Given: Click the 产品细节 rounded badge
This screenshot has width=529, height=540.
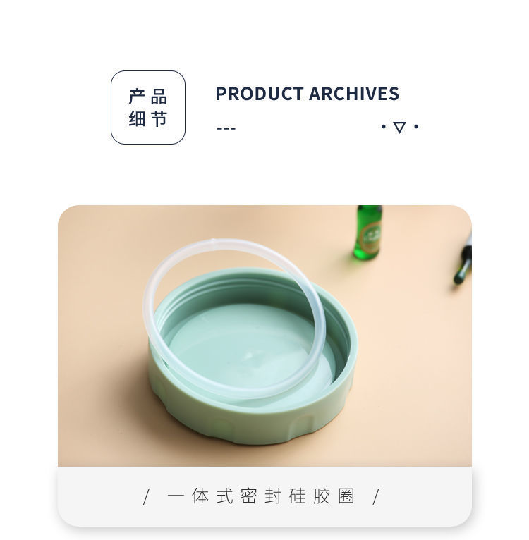Looking at the screenshot, I should (148, 107).
